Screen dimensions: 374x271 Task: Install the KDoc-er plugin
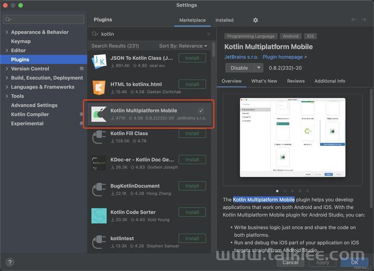[192, 159]
